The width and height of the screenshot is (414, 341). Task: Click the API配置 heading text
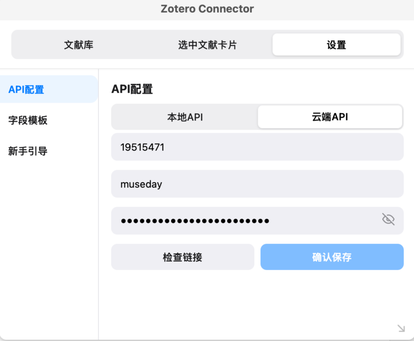coord(132,89)
